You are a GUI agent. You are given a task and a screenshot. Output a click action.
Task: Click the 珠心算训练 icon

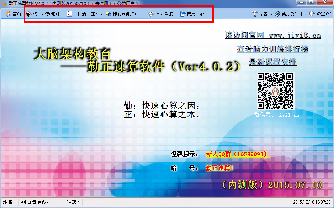(109, 14)
